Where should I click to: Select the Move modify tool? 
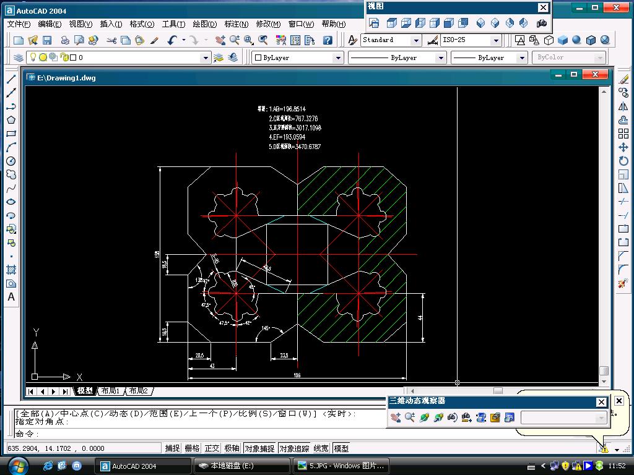point(623,147)
